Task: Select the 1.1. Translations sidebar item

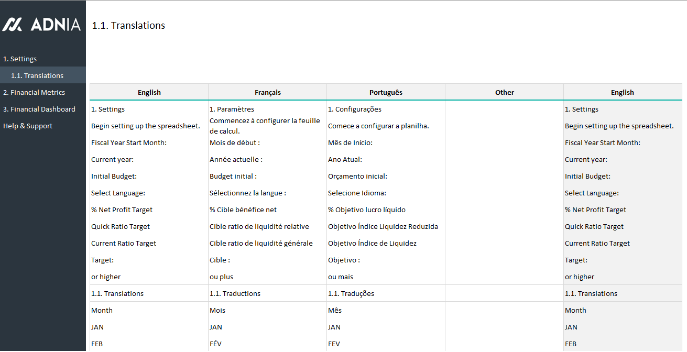Action: pos(37,75)
